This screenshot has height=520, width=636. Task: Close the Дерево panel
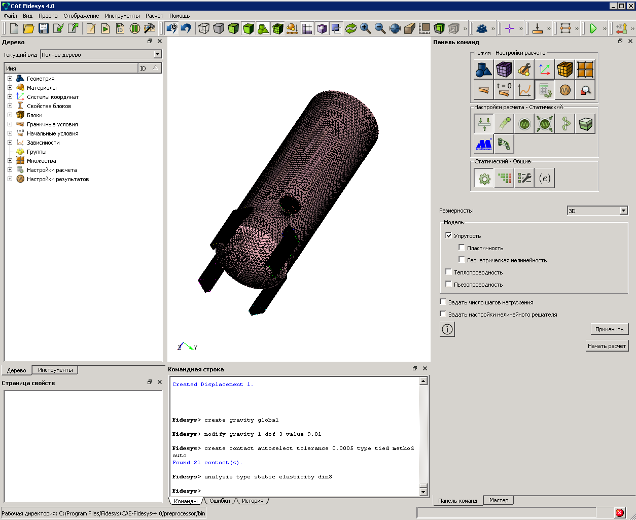[x=160, y=42]
